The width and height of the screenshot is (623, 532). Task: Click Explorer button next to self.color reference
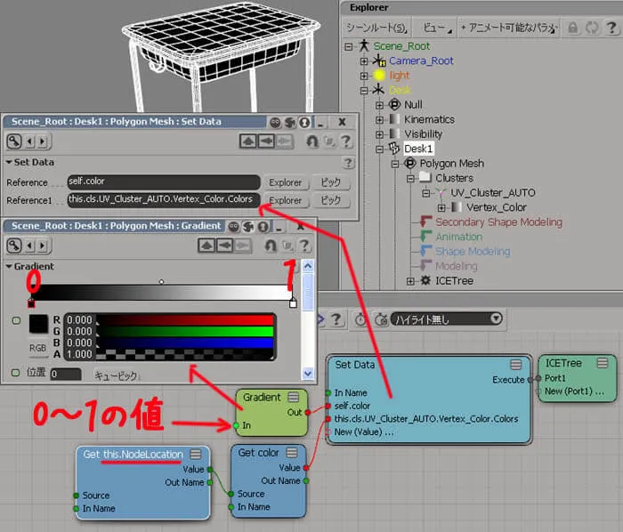[x=286, y=182]
